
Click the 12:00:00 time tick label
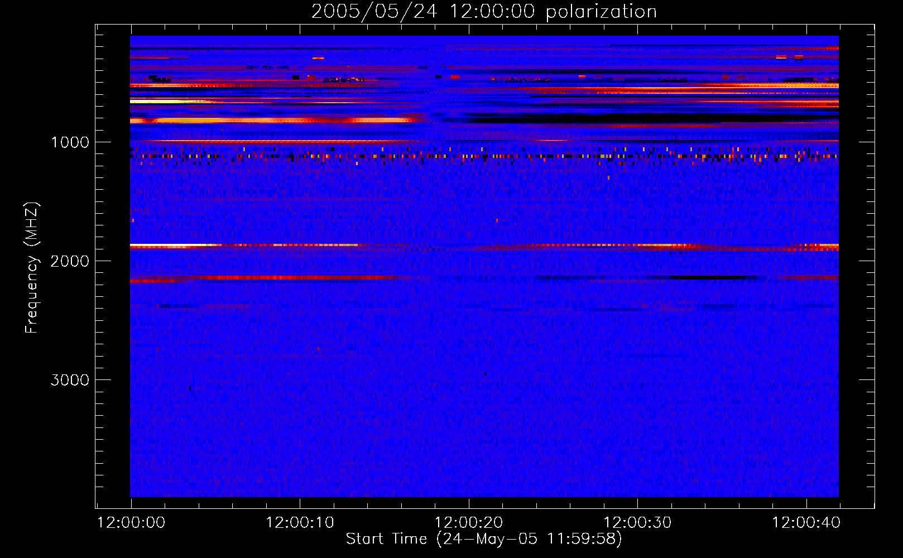click(131, 523)
